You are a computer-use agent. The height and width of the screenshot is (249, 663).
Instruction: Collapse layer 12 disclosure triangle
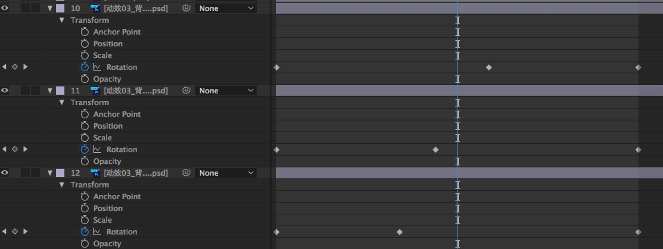(50, 173)
